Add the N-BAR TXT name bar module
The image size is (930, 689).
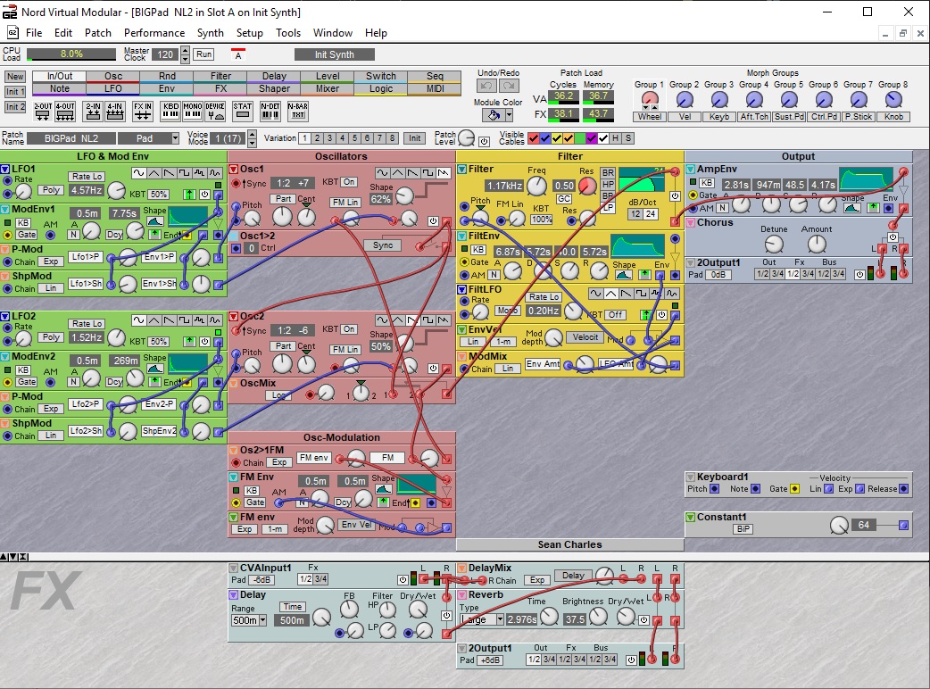[x=298, y=112]
